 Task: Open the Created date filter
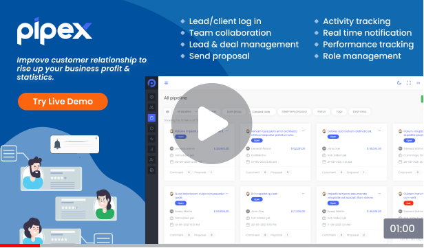(261, 111)
